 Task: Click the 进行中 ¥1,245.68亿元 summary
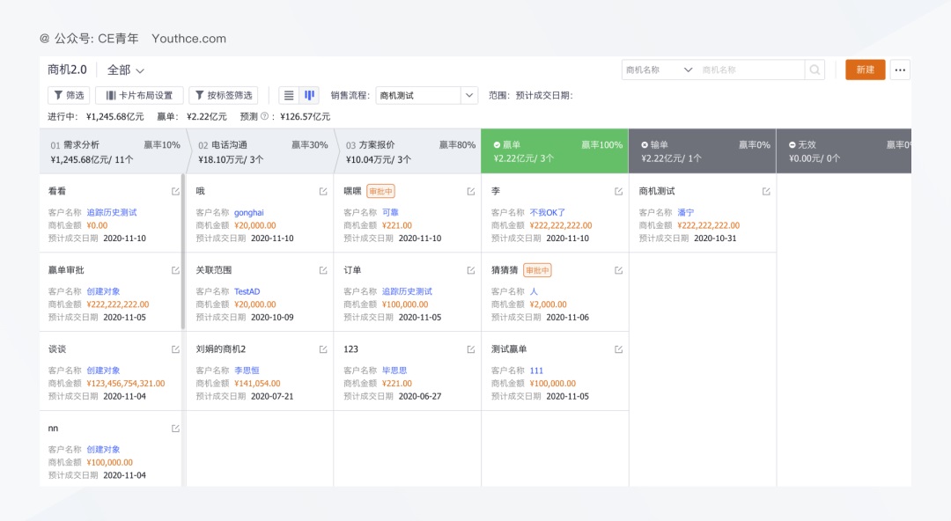pos(96,116)
